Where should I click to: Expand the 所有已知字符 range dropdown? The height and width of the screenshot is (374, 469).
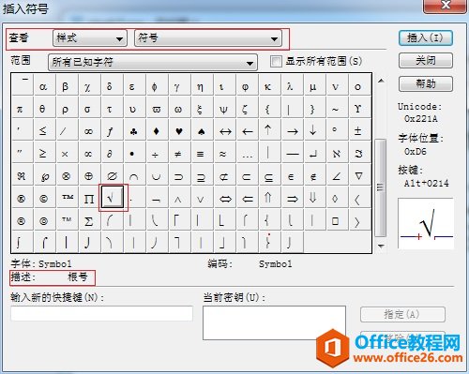pyautogui.click(x=153, y=62)
